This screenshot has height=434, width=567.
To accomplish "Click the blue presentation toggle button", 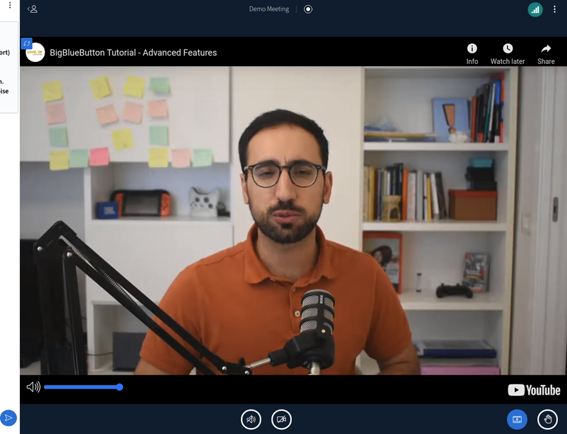I will (x=517, y=419).
